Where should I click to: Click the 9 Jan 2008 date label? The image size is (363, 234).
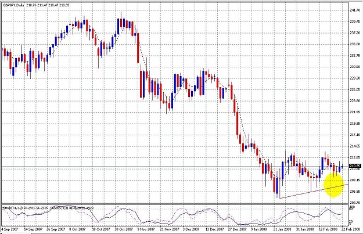tap(258, 229)
